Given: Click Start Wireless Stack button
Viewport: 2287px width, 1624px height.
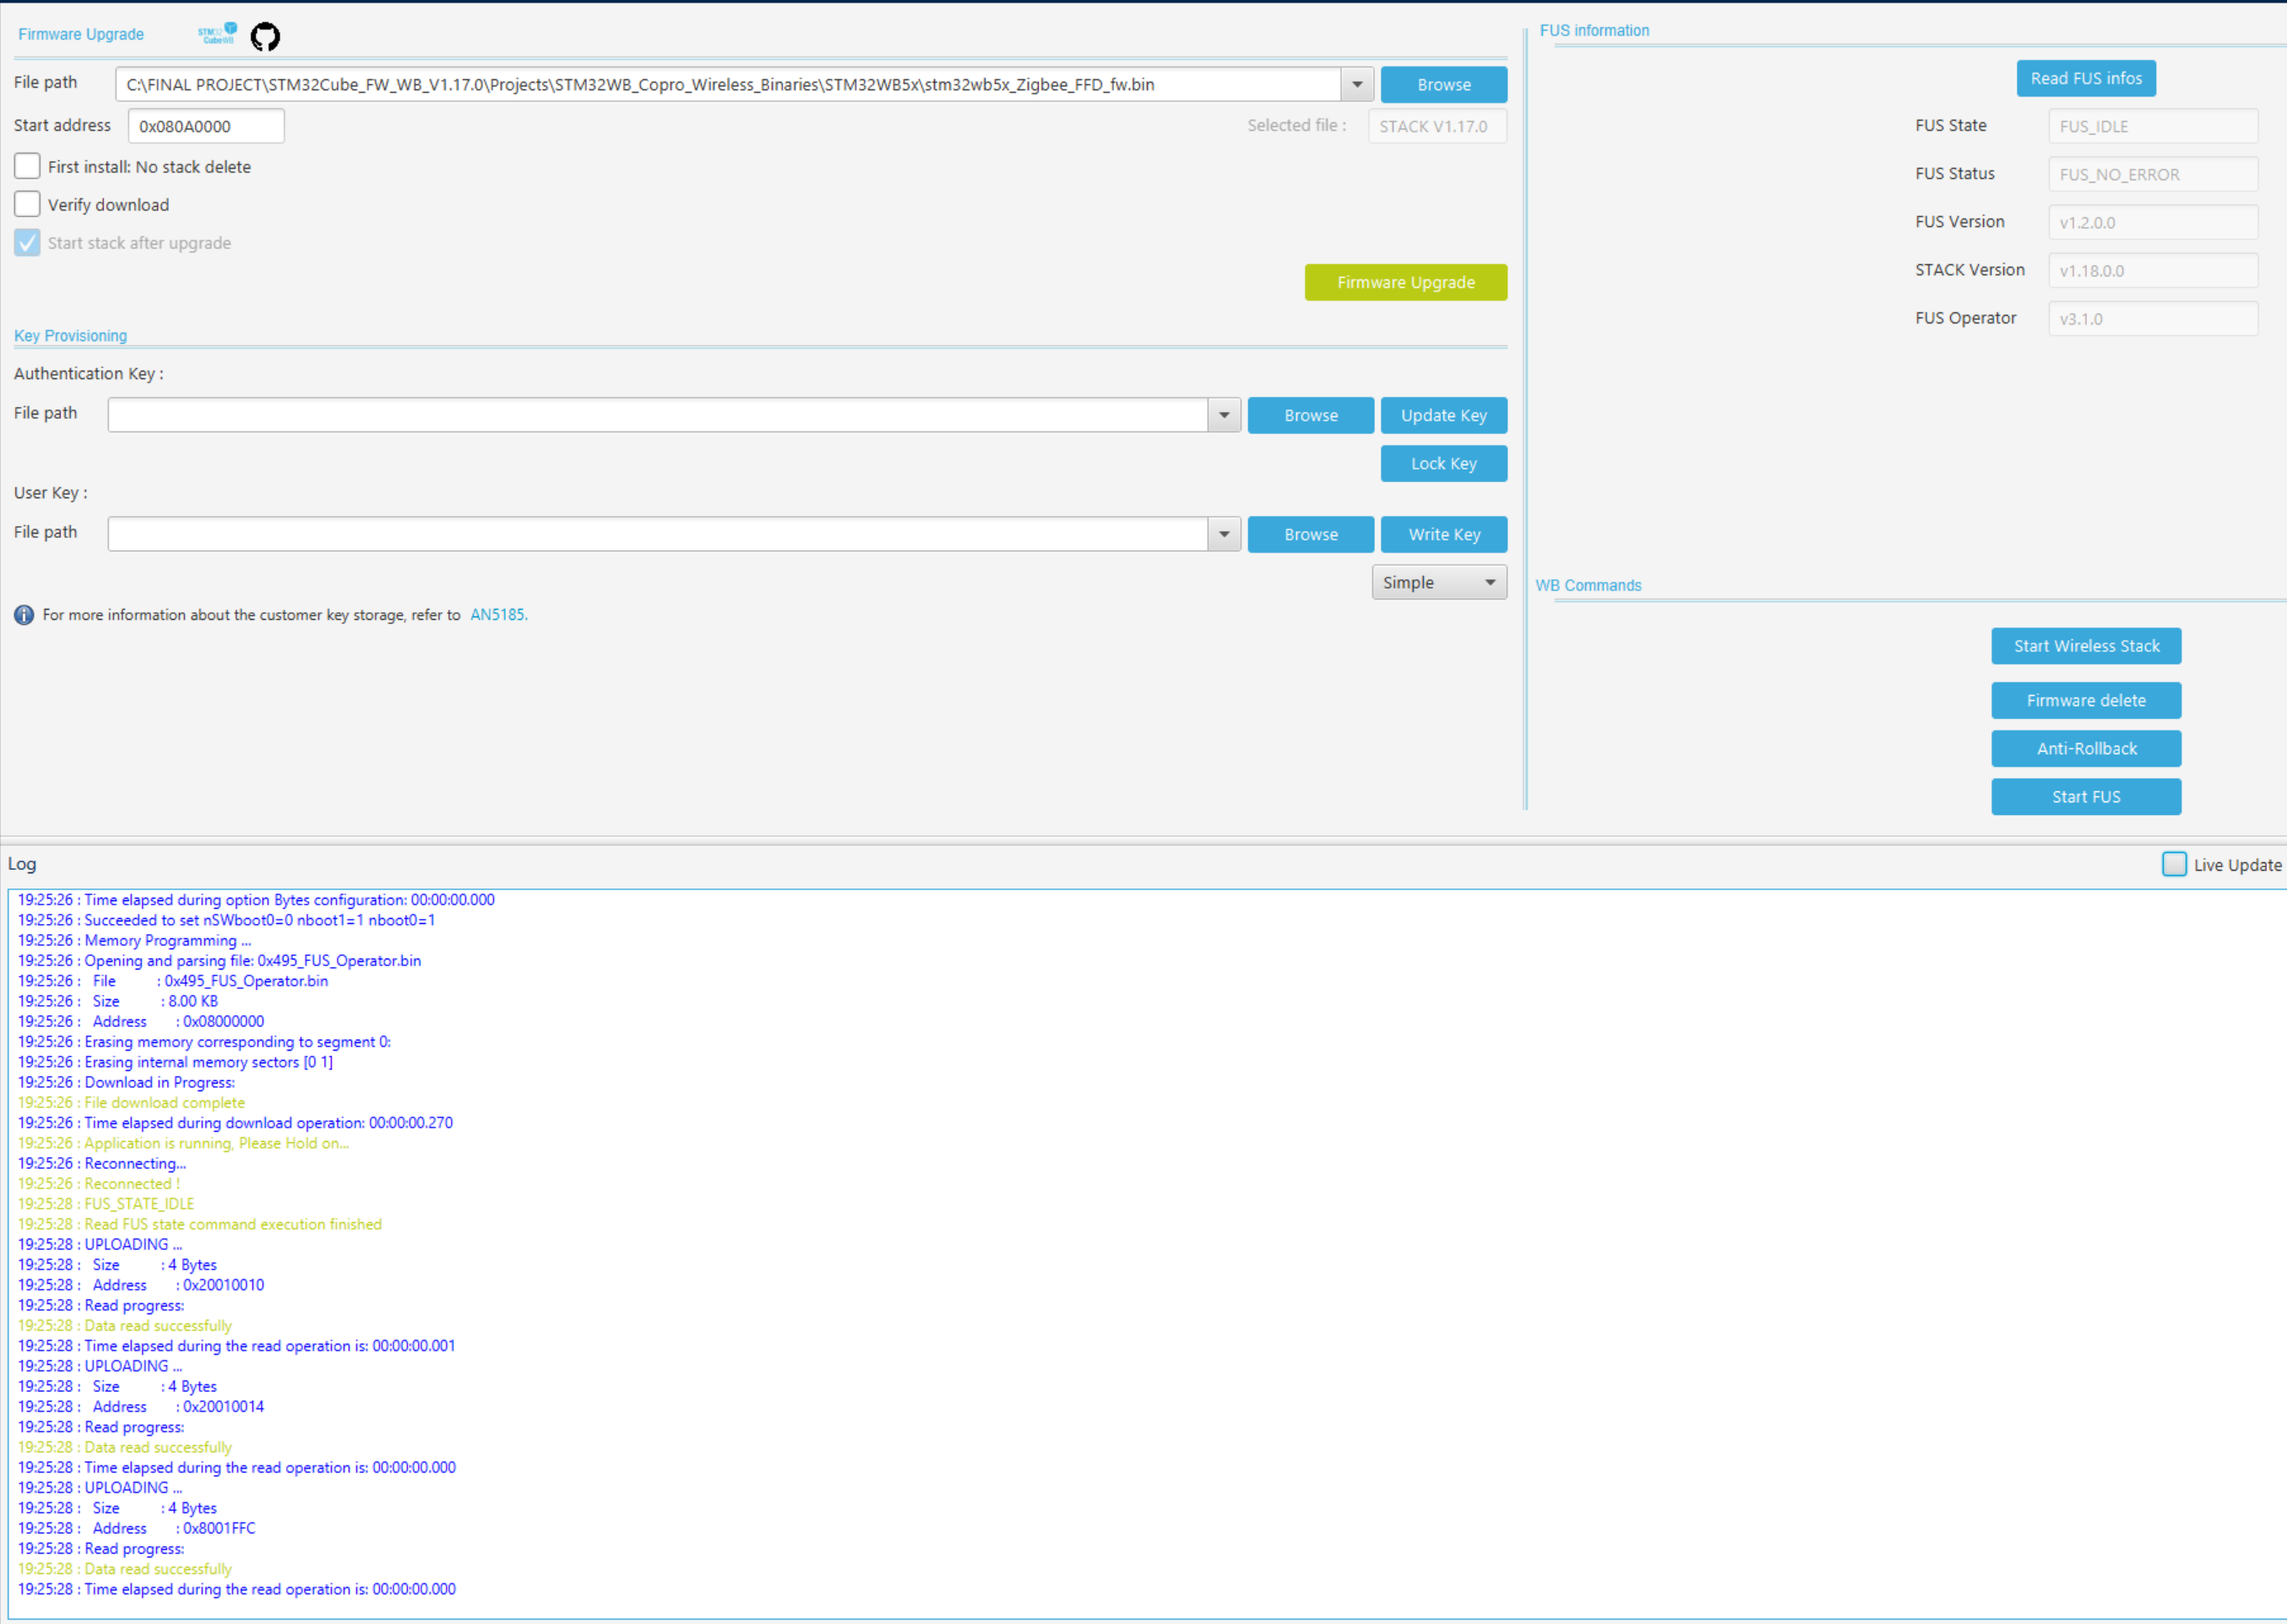Looking at the screenshot, I should 2086,646.
